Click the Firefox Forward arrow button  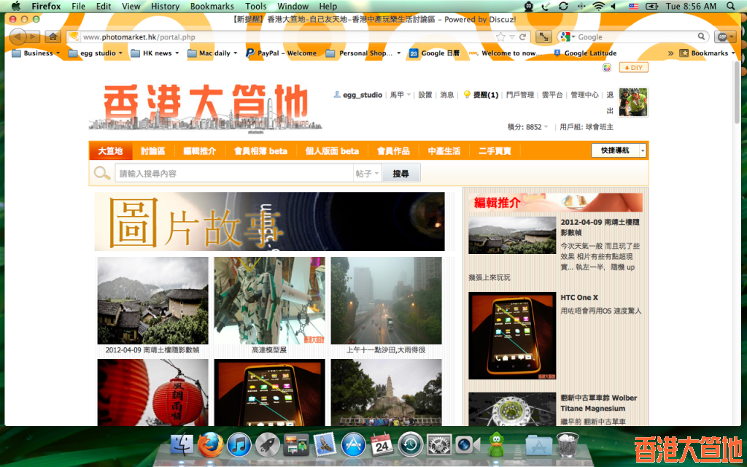33,36
